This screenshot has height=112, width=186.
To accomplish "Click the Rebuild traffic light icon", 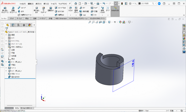I will 122,4.
